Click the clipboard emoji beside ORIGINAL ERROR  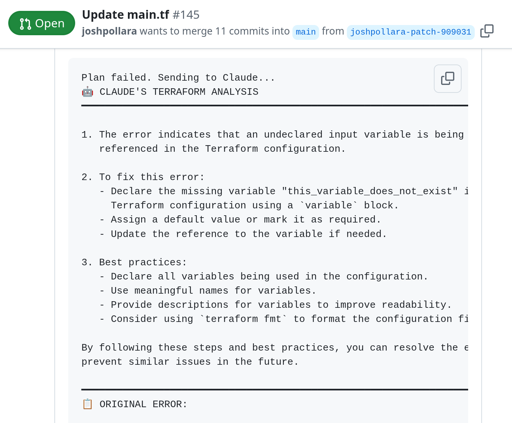tap(87, 404)
